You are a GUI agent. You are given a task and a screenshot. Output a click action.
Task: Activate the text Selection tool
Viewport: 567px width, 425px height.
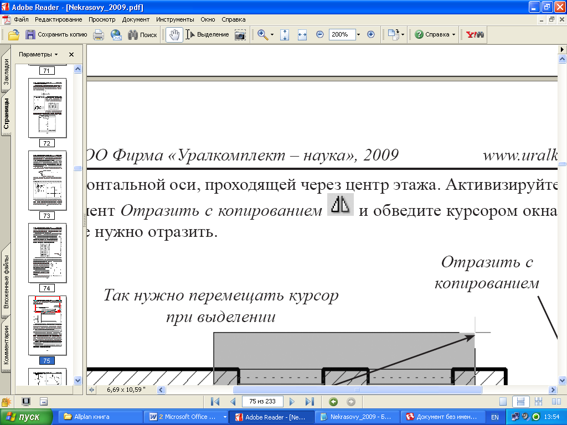(x=208, y=35)
